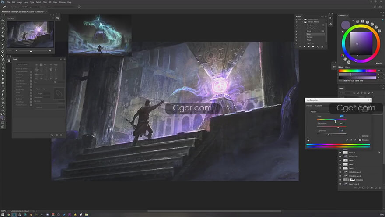This screenshot has height=217, width=385.
Task: Open the Layer menu
Action: point(26,2)
